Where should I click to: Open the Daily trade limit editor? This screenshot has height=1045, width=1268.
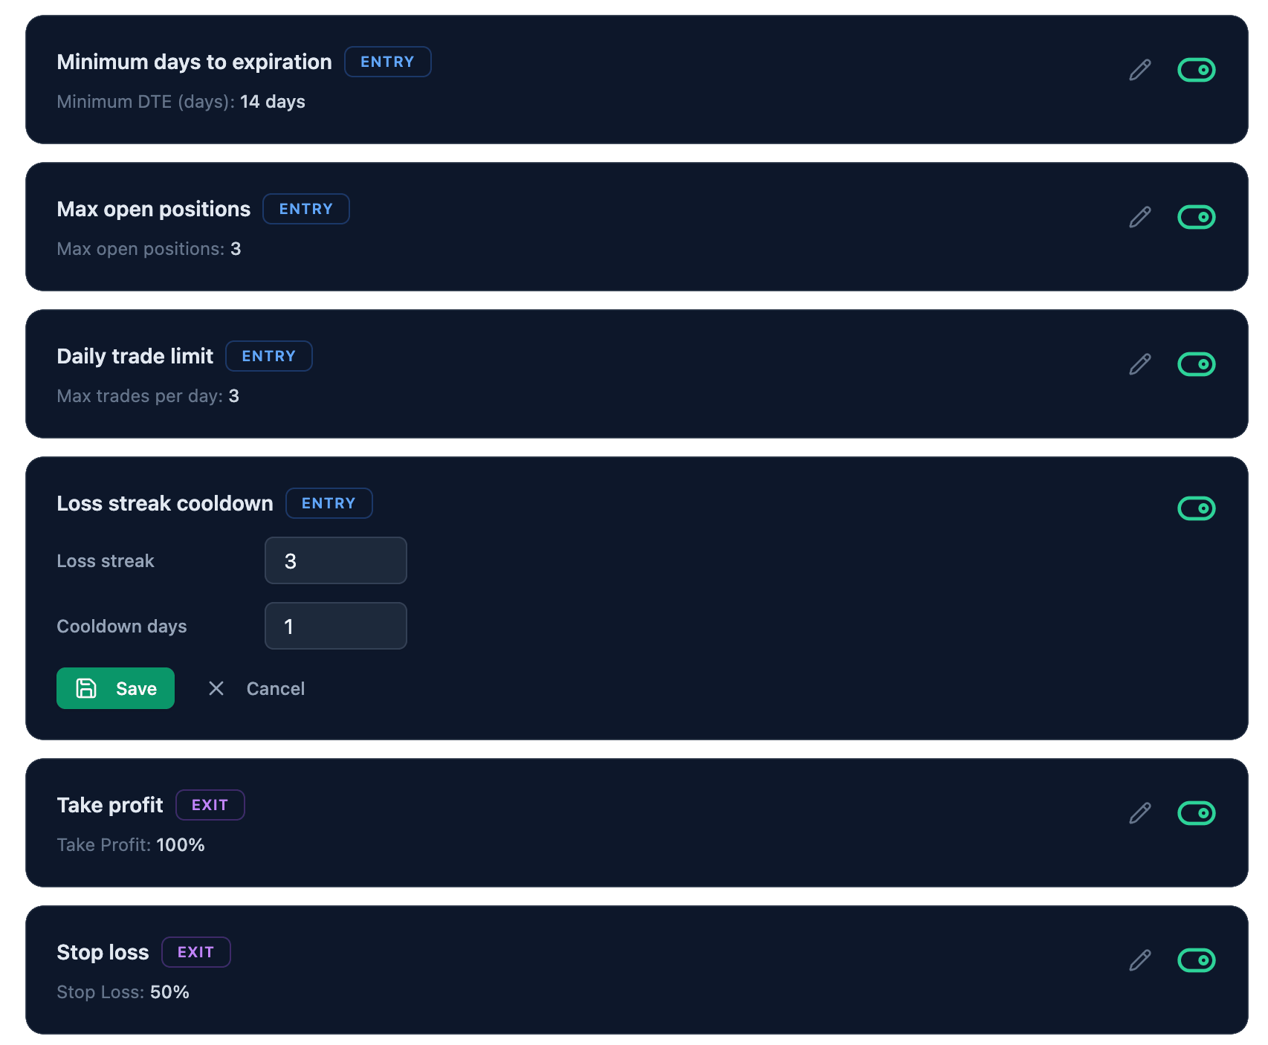coord(1139,363)
